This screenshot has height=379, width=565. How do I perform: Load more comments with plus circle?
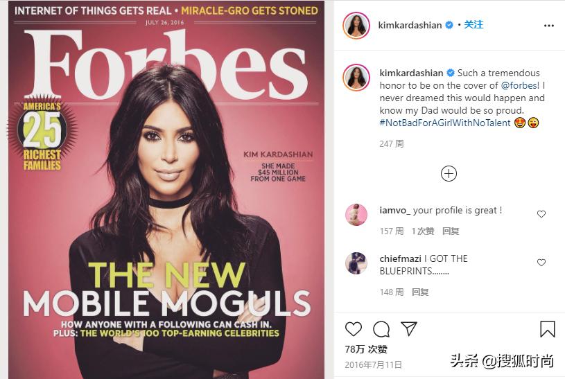[449, 174]
